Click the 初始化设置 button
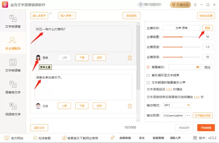 pos(206,15)
